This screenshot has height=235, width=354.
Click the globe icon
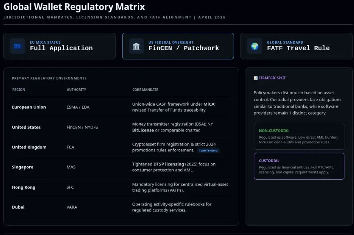(x=254, y=46)
